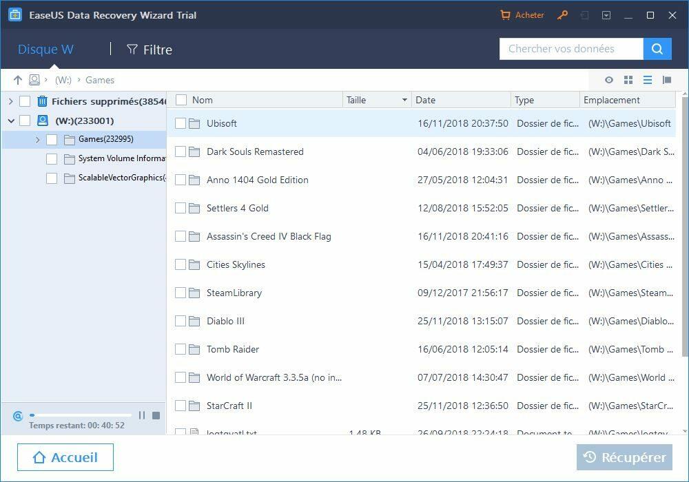Go up one folder level arrow
This screenshot has height=482, width=689.
tap(18, 80)
